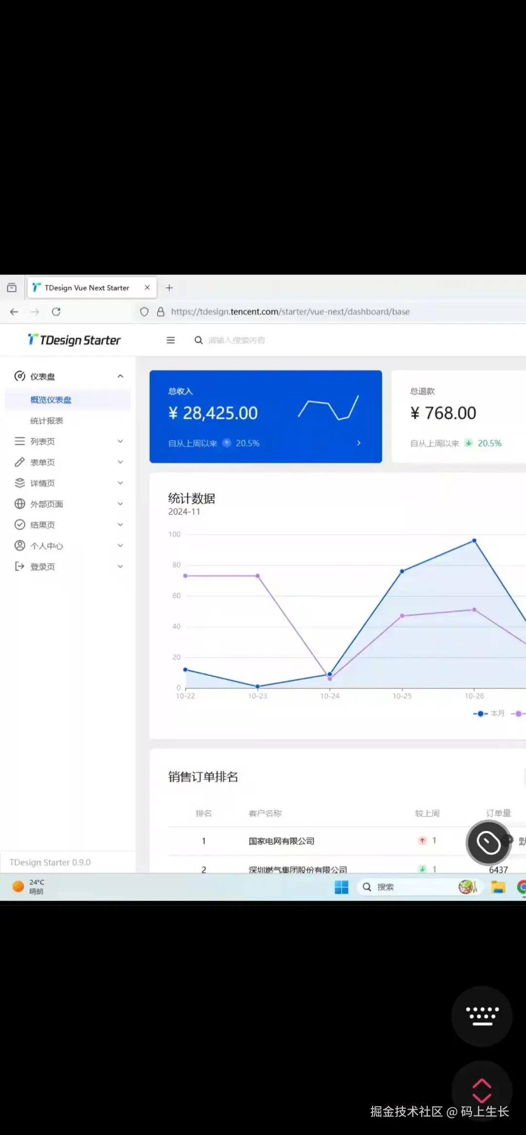The width and height of the screenshot is (526, 1135).
Task: Open File Explorer from taskbar
Action: click(x=498, y=887)
